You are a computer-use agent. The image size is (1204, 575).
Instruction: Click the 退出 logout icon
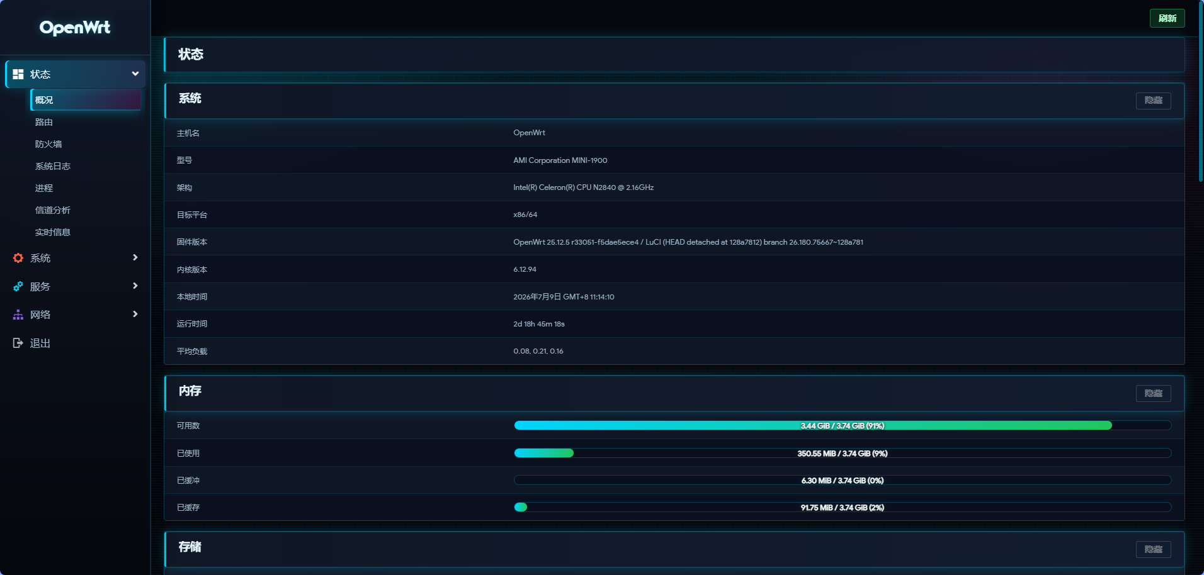[18, 343]
